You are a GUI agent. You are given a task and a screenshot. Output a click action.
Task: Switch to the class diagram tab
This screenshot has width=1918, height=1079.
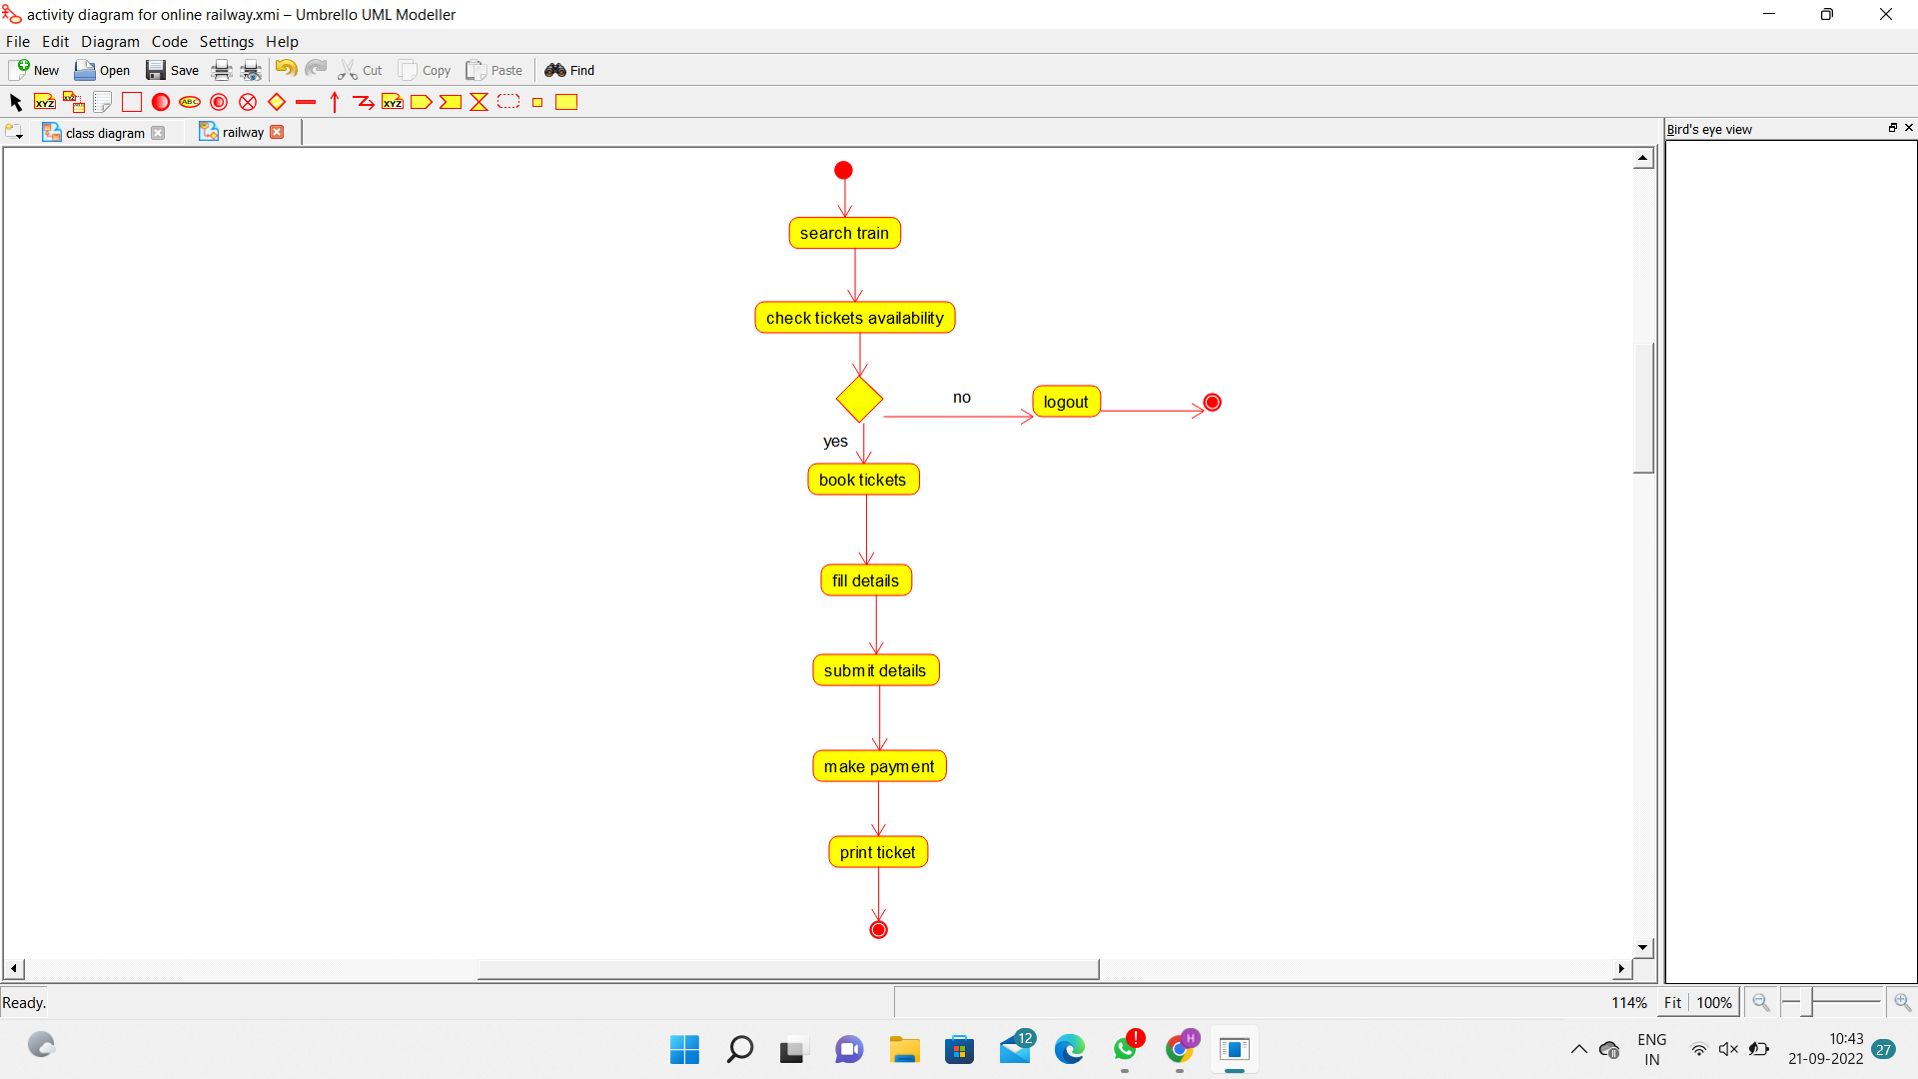pos(105,133)
